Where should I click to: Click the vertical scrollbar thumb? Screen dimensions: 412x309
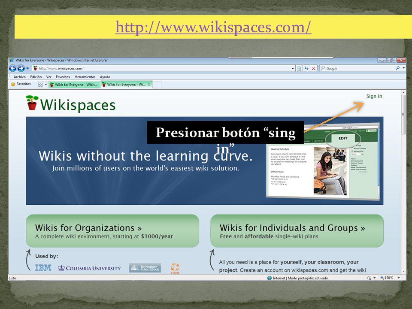(403, 115)
